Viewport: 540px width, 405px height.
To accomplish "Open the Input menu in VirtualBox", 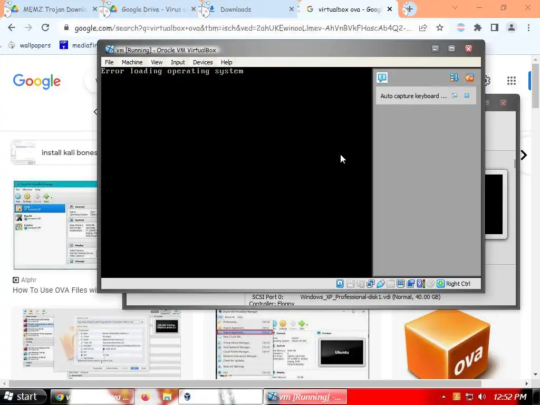I will click(x=178, y=62).
